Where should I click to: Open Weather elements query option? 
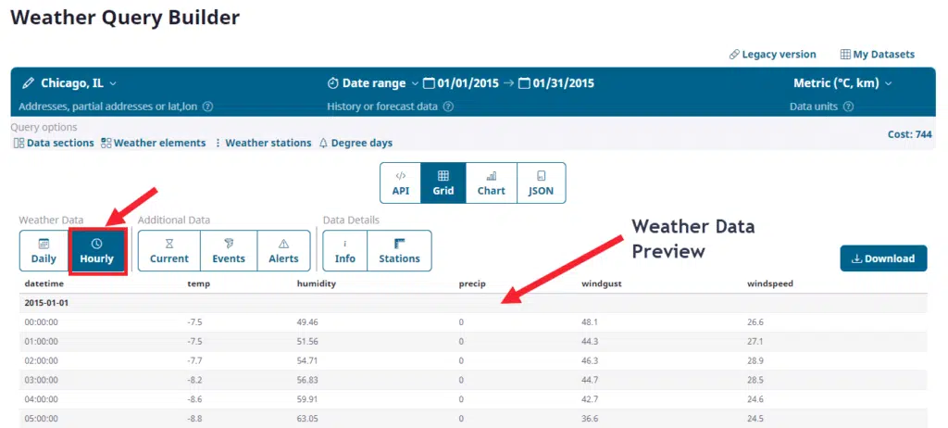coord(153,143)
